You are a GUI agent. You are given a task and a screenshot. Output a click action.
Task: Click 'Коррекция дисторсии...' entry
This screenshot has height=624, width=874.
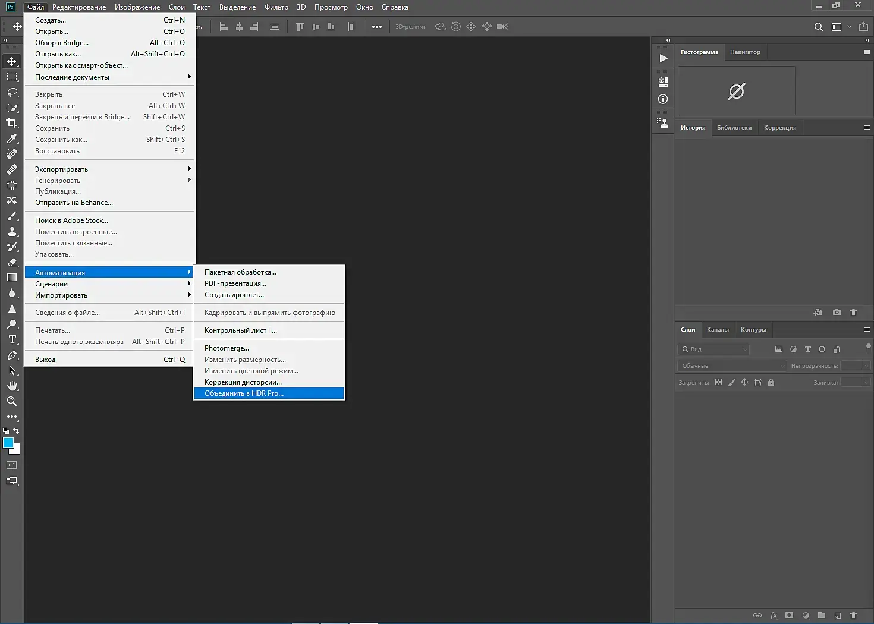[269, 382]
